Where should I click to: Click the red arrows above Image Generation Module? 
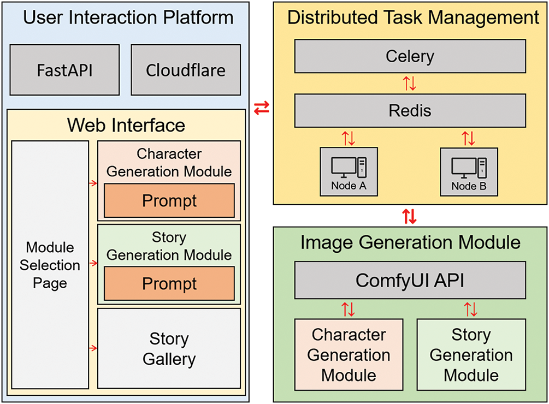[x=410, y=217]
